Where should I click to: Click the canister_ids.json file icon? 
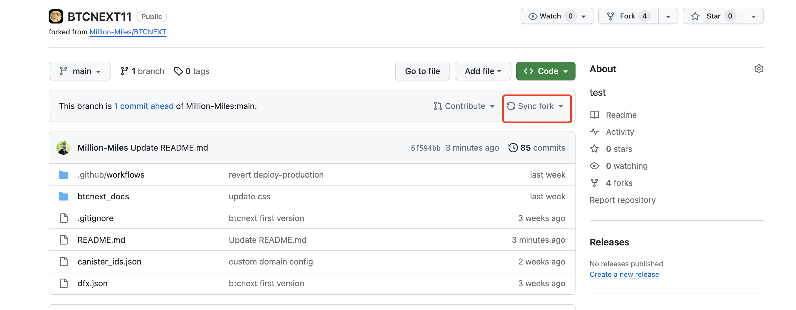64,262
